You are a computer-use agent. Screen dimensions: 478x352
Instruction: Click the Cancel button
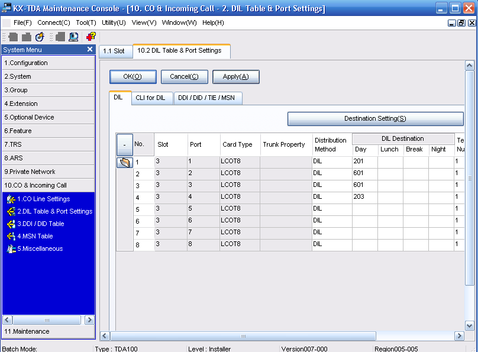click(185, 77)
